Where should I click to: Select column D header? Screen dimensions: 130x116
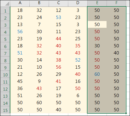78,4
